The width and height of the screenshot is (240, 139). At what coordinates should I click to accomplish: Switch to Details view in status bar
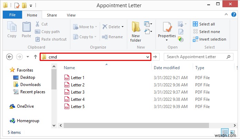pyautogui.click(x=225, y=132)
